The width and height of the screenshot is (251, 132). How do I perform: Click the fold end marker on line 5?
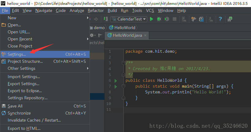[123, 74]
